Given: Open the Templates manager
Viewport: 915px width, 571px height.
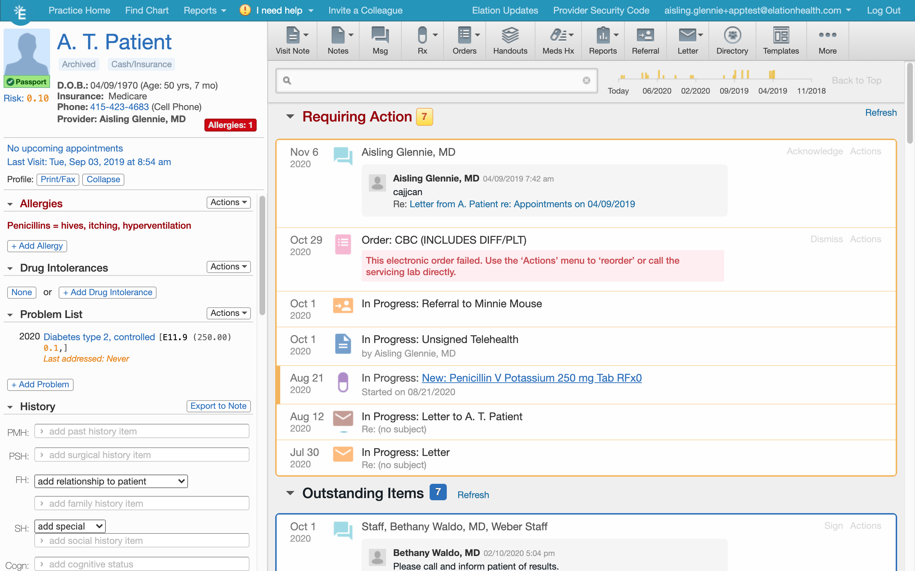Looking at the screenshot, I should click(x=780, y=40).
